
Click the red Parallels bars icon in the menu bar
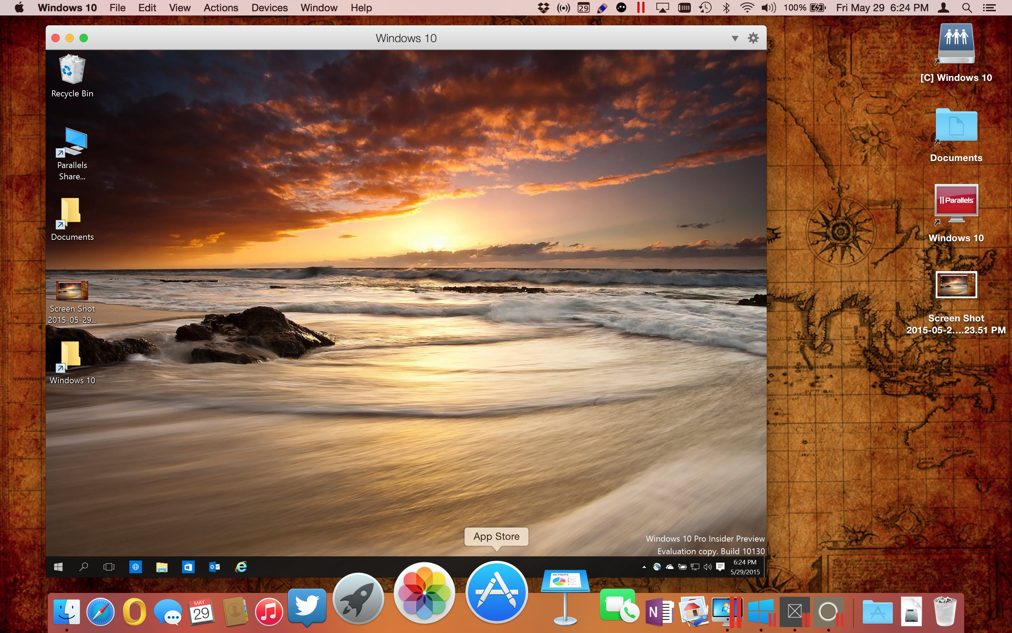(x=641, y=7)
